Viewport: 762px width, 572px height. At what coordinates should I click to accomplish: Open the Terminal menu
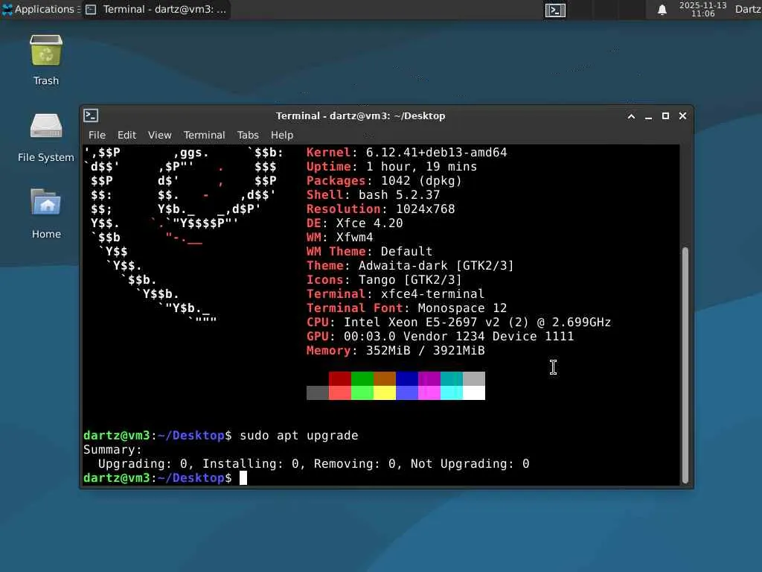[204, 136]
